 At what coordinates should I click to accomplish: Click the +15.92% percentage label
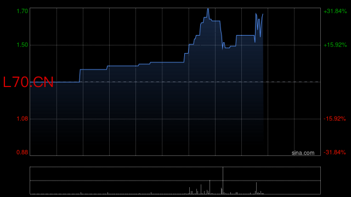click(x=335, y=45)
